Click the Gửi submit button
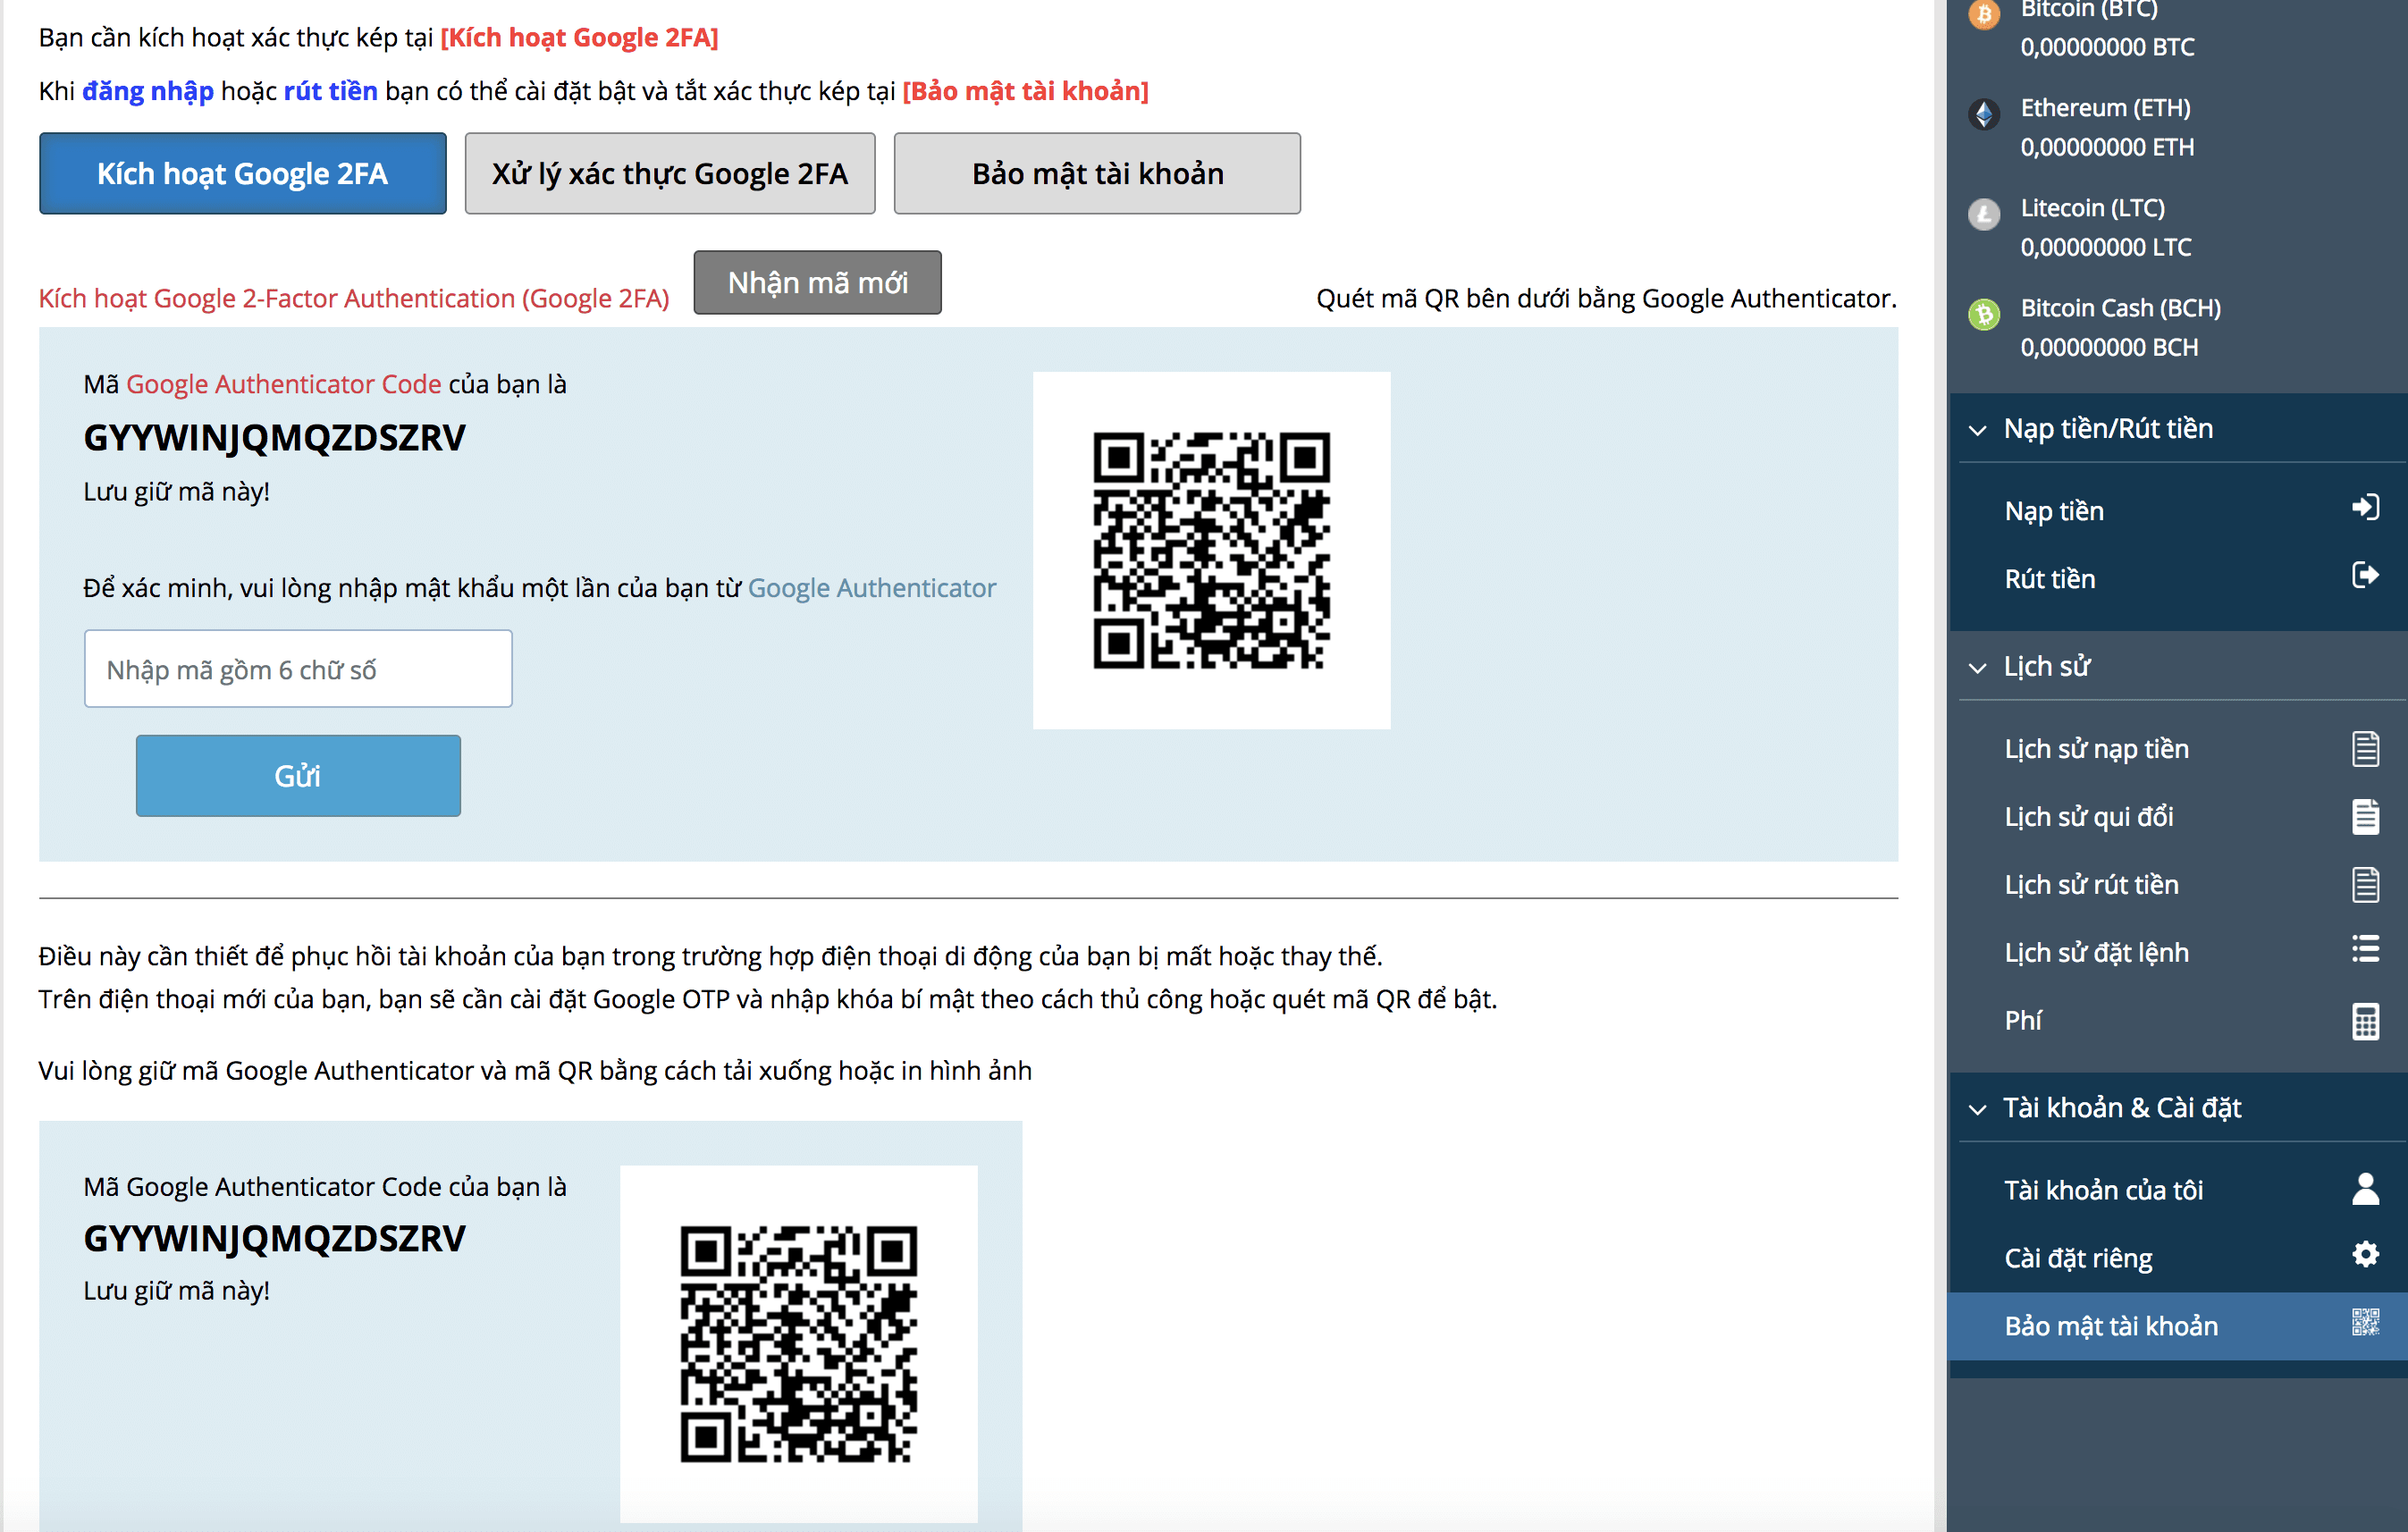 298,775
